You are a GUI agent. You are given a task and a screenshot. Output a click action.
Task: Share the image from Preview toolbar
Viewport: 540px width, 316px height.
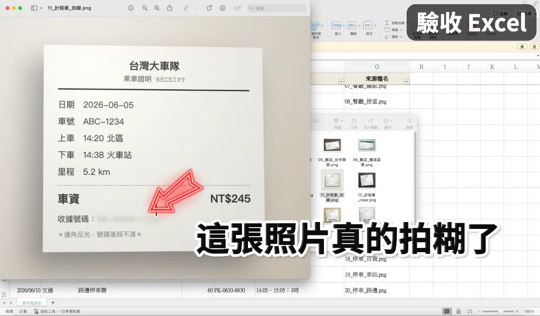tap(170, 8)
